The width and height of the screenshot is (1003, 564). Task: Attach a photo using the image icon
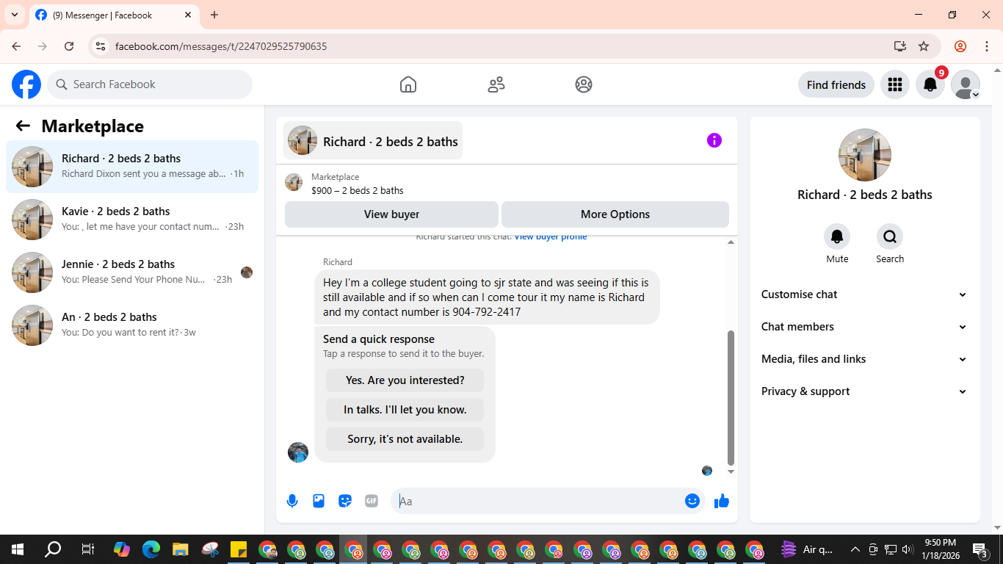pos(319,501)
